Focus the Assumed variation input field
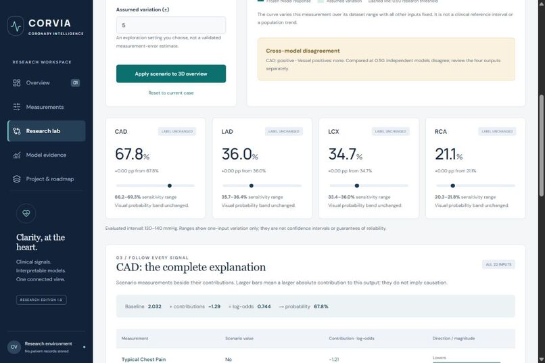This screenshot has height=363, width=545. 171,25
